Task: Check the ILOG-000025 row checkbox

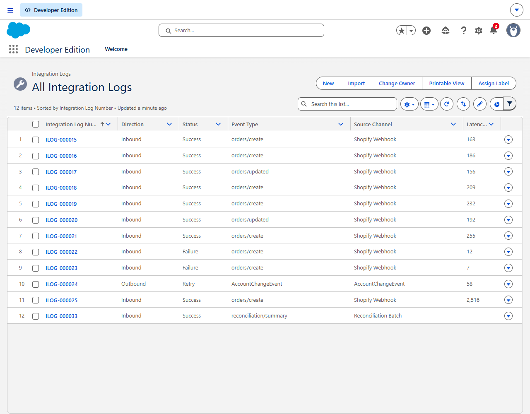Action: [36, 300]
